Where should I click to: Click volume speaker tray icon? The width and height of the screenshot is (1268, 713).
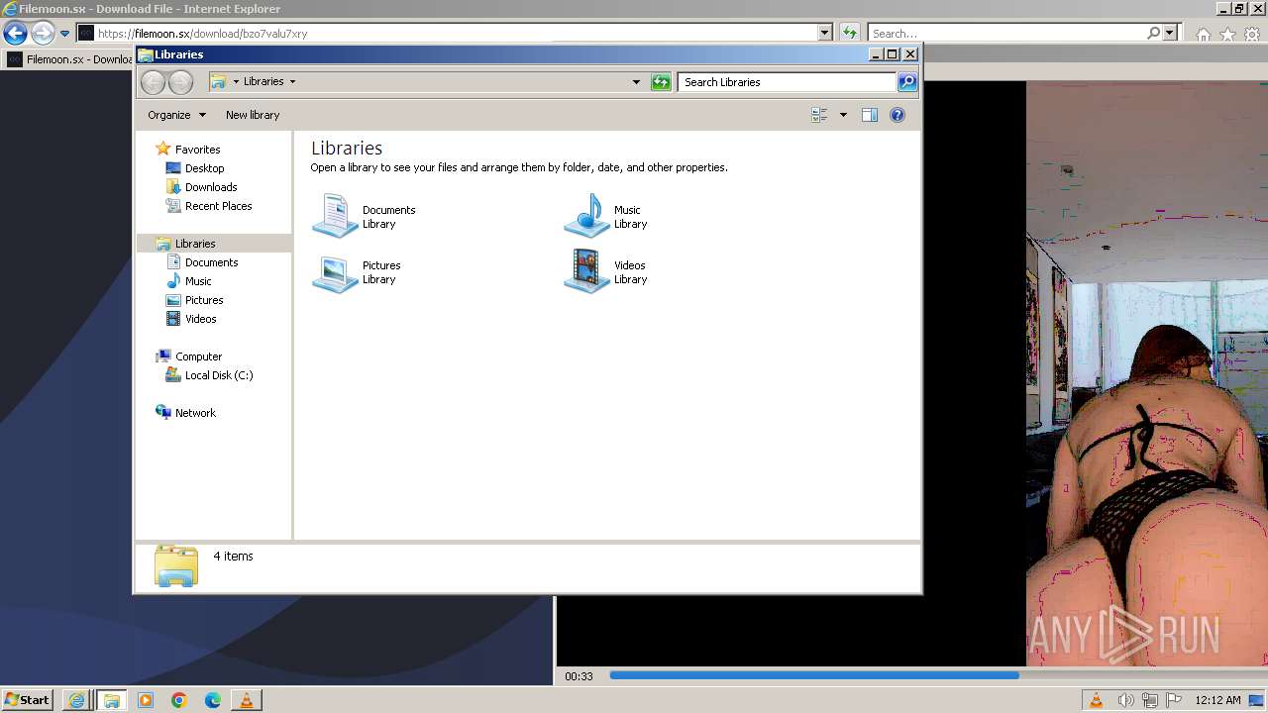pos(1125,700)
